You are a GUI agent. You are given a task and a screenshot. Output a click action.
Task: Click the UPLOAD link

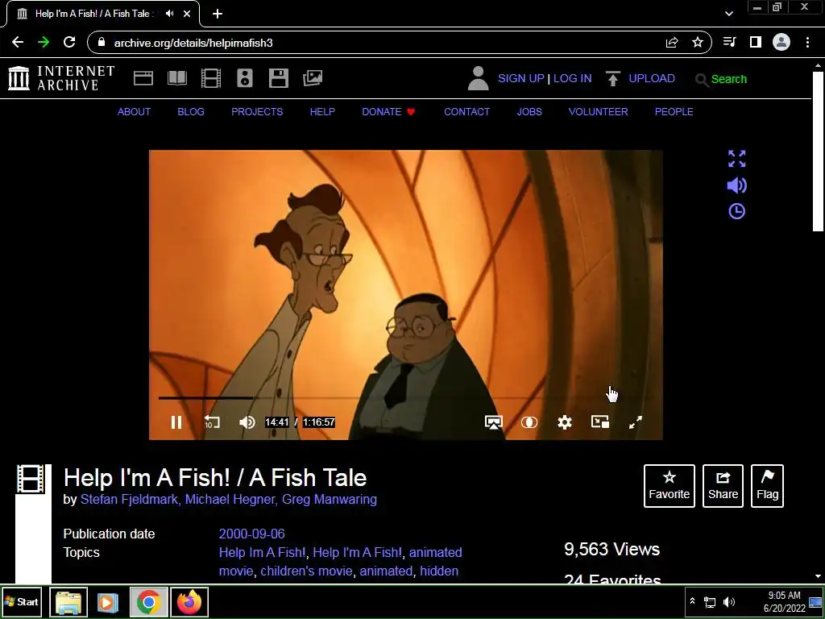[x=651, y=78]
